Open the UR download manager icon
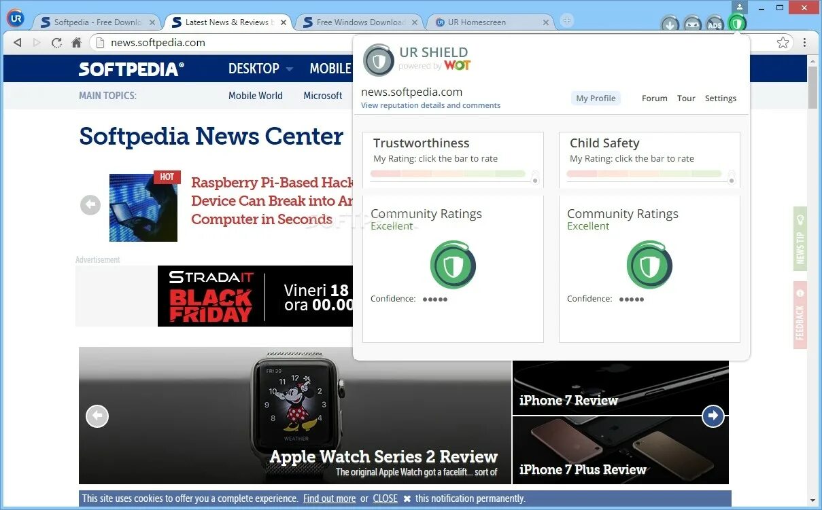822x510 pixels. [x=670, y=25]
